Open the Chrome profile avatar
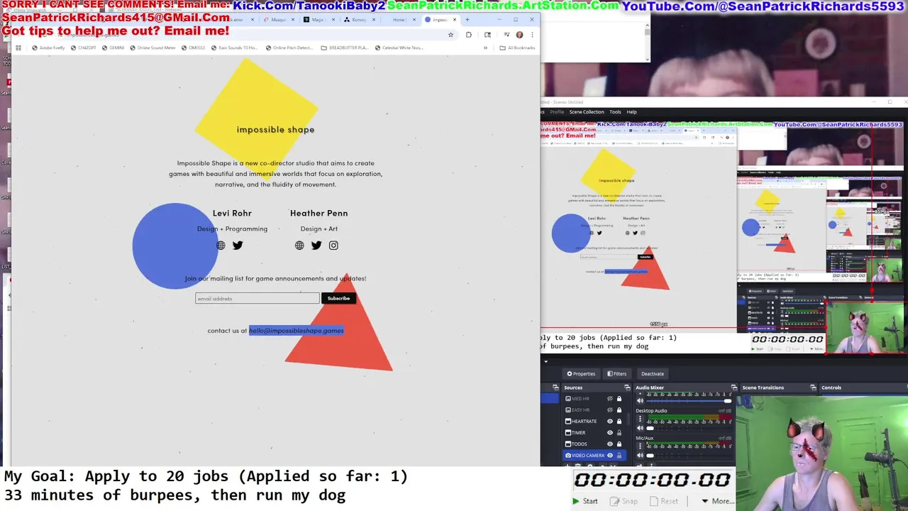The width and height of the screenshot is (908, 511). (x=519, y=35)
